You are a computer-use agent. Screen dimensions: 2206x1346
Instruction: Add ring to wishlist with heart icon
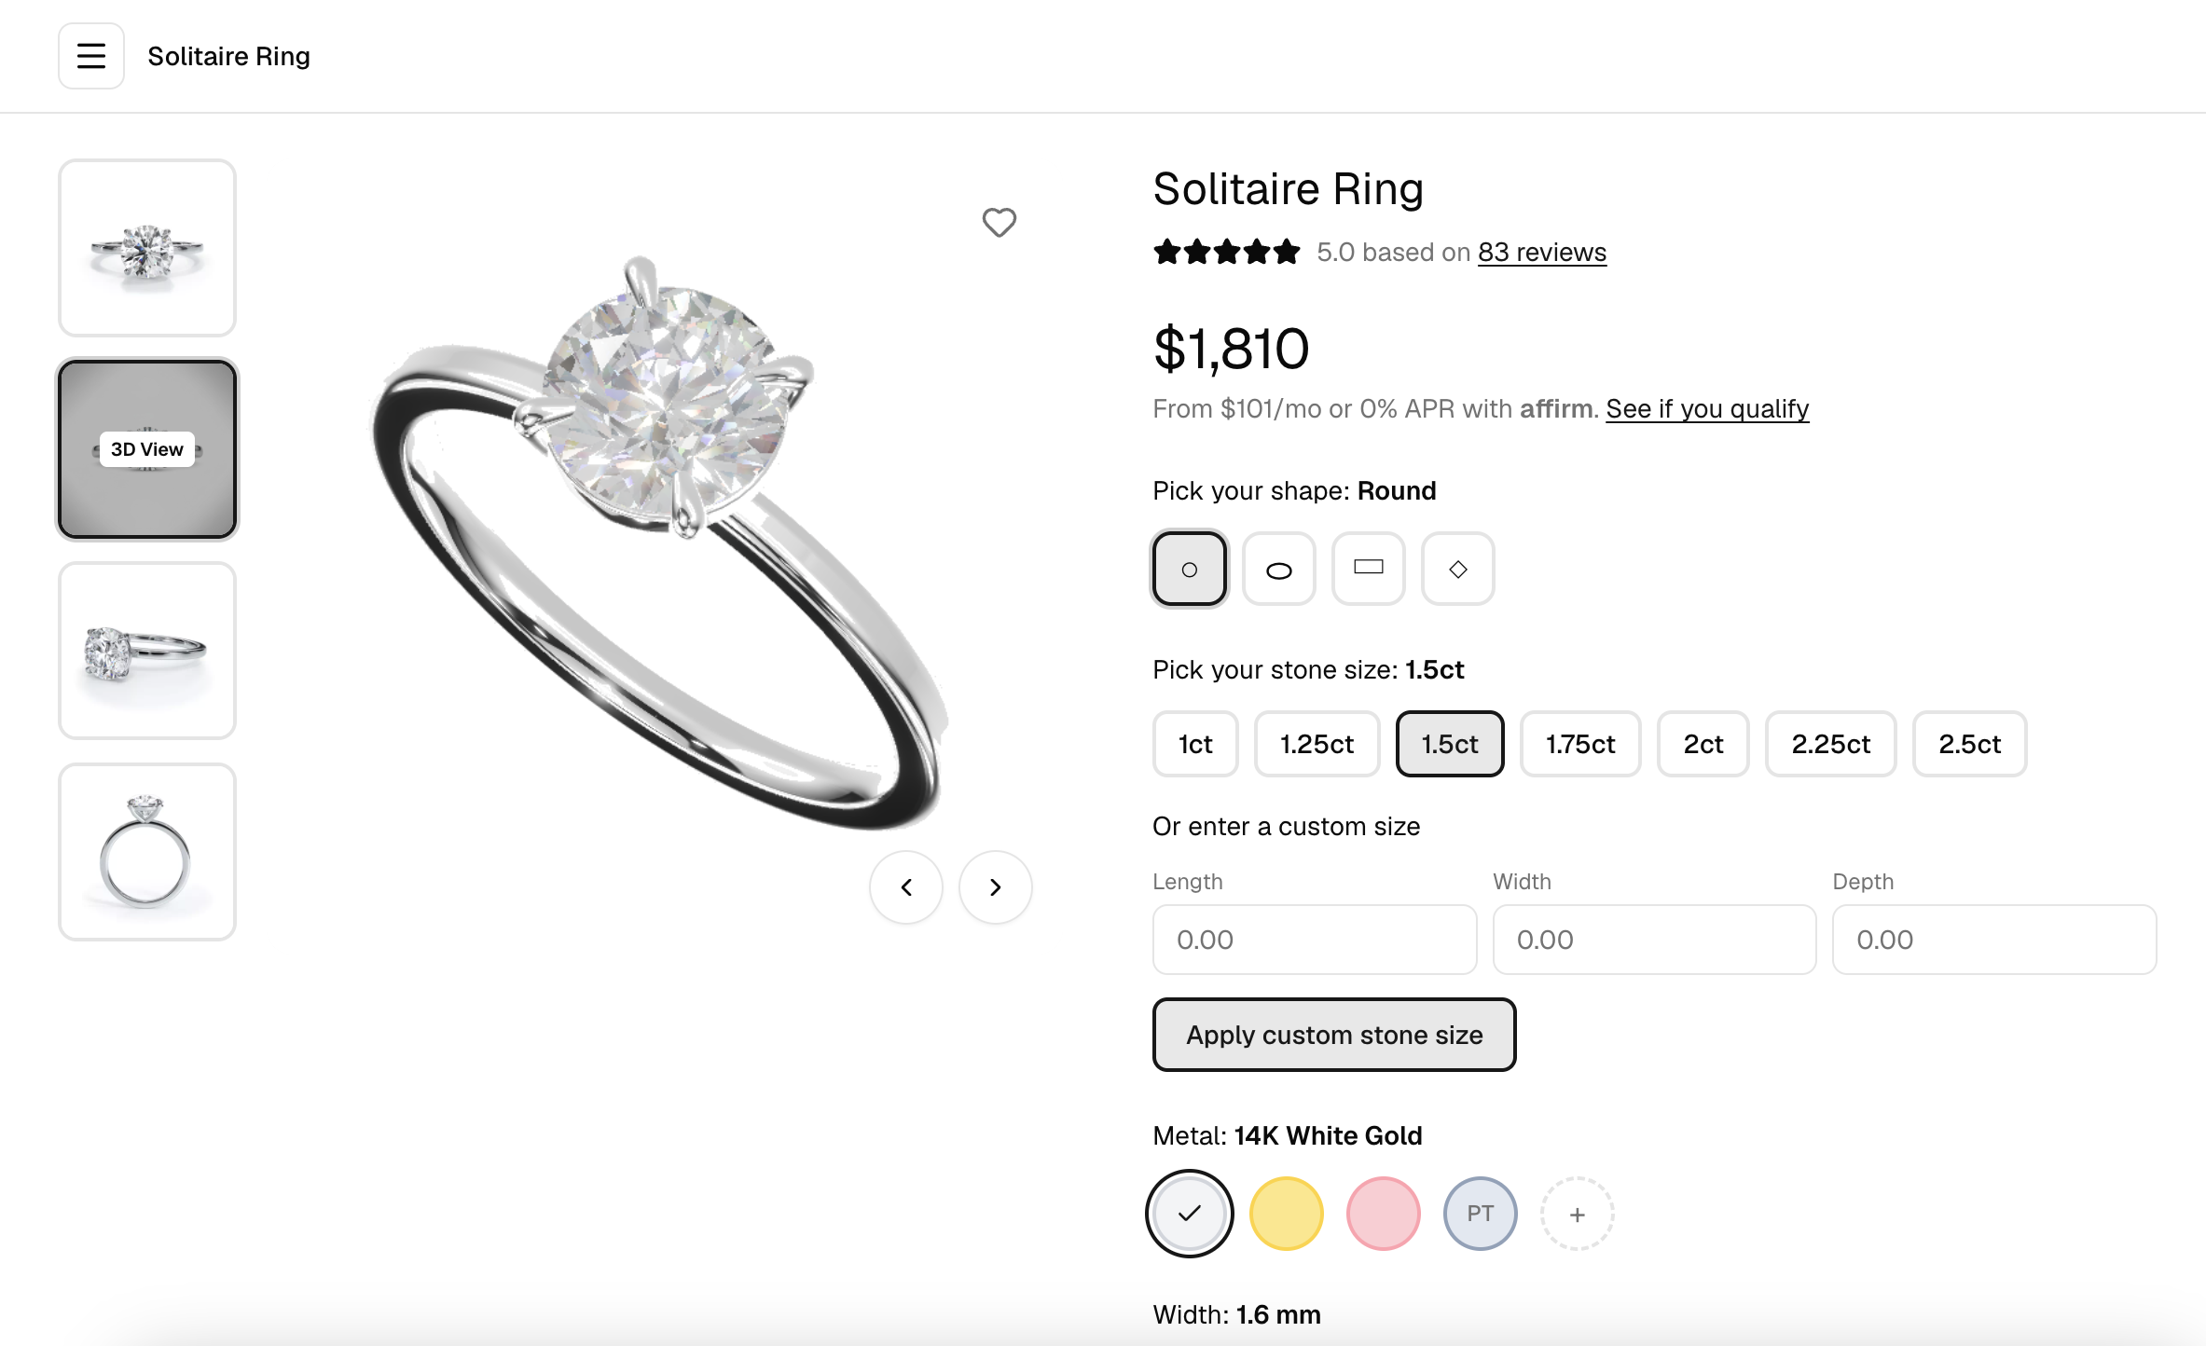pyautogui.click(x=999, y=222)
